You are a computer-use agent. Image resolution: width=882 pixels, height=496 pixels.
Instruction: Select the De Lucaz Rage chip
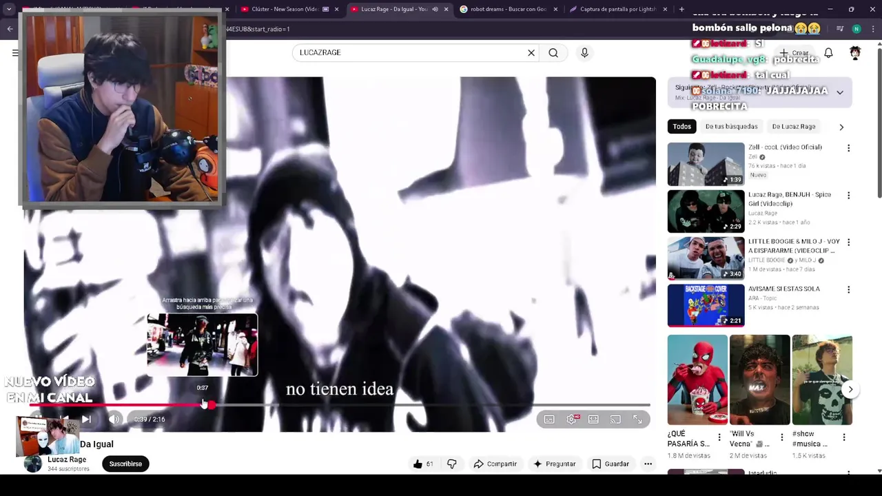pyautogui.click(x=793, y=126)
